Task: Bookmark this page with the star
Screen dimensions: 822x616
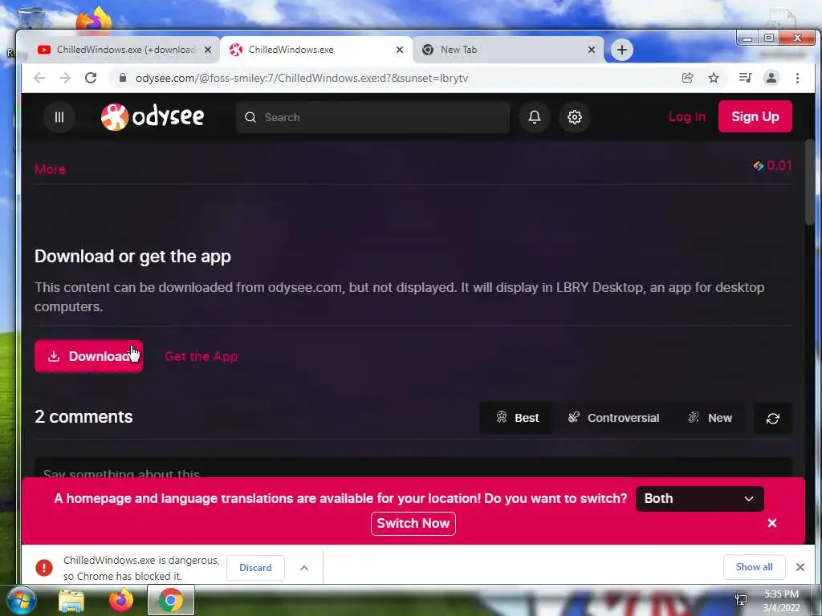Action: tap(714, 78)
